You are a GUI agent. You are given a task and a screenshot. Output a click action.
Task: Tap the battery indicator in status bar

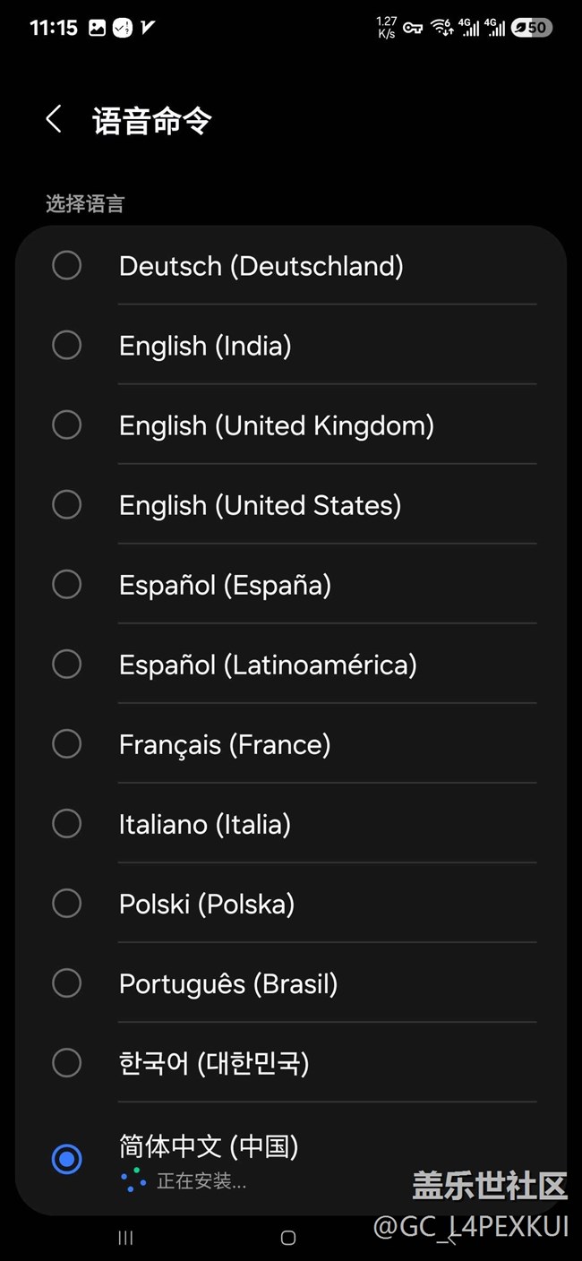point(530,28)
